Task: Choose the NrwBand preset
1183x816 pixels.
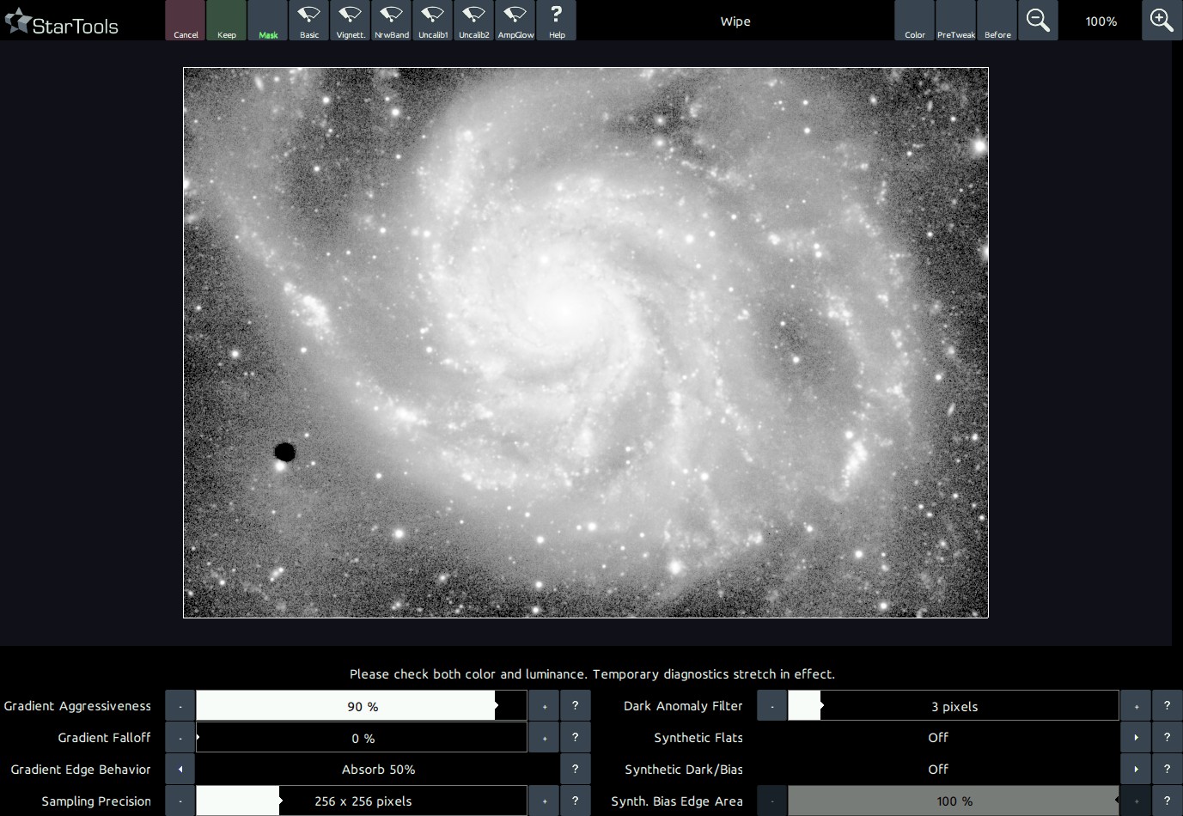Action: point(391,21)
